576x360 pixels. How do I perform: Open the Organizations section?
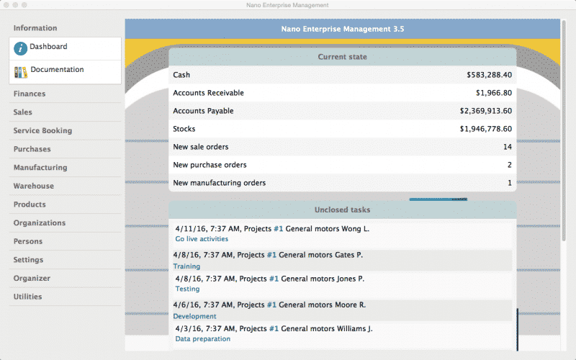pos(40,223)
